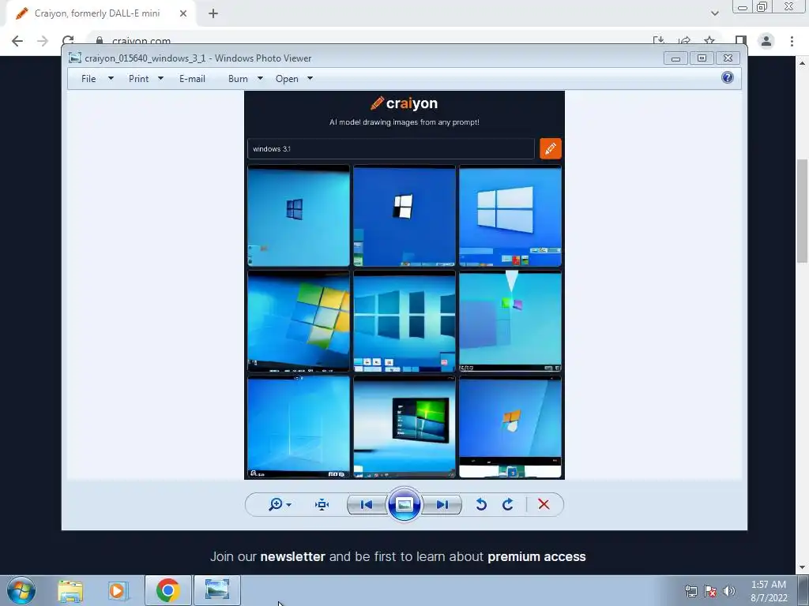This screenshot has width=809, height=606.
Task: Rotate image counterclockwise
Action: [x=481, y=504]
